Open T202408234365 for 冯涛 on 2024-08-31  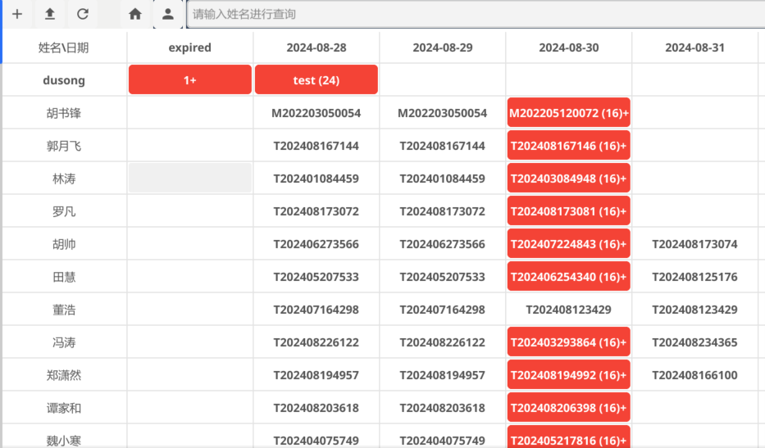pos(694,342)
